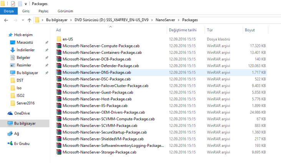Image resolution: width=281 pixels, height=163 pixels.
Task: Open the Paylaş ribbon tab
Action: pos(43,11)
